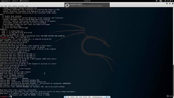
Task: Maximize the terminal window
Action: click(170, 4)
